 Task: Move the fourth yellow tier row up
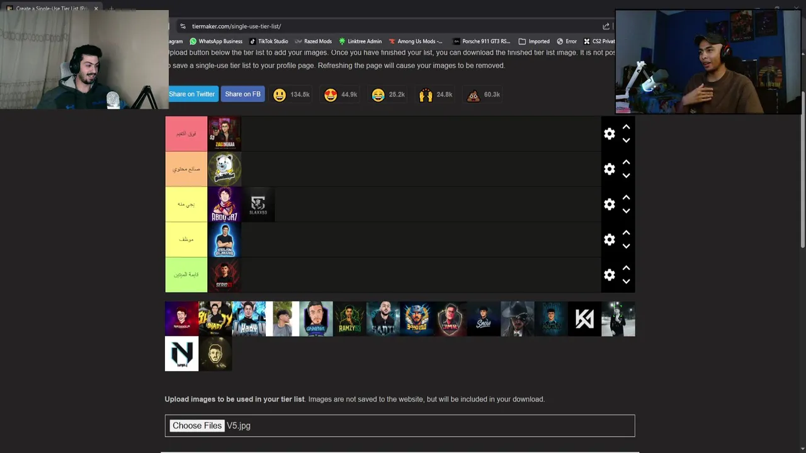[x=626, y=232]
